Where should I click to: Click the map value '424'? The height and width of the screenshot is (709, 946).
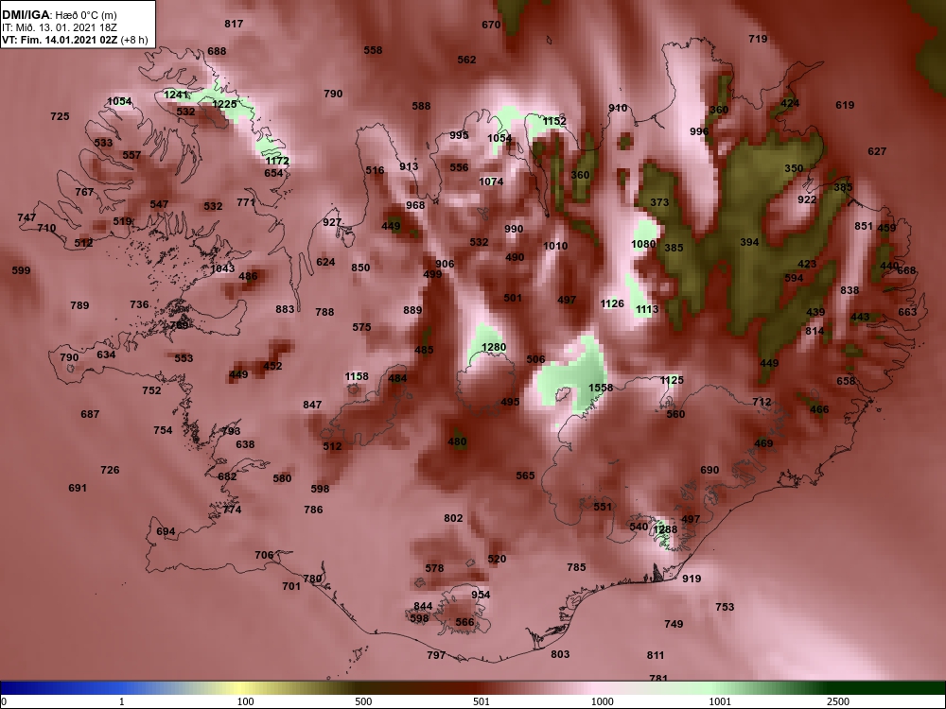coord(790,103)
